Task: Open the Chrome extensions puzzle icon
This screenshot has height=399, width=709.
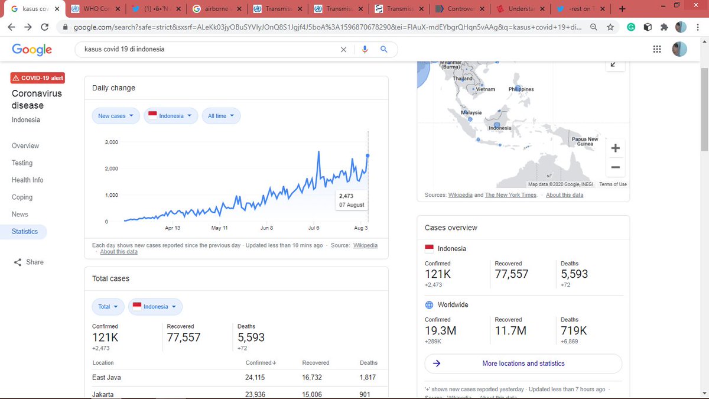Action: (x=664, y=27)
